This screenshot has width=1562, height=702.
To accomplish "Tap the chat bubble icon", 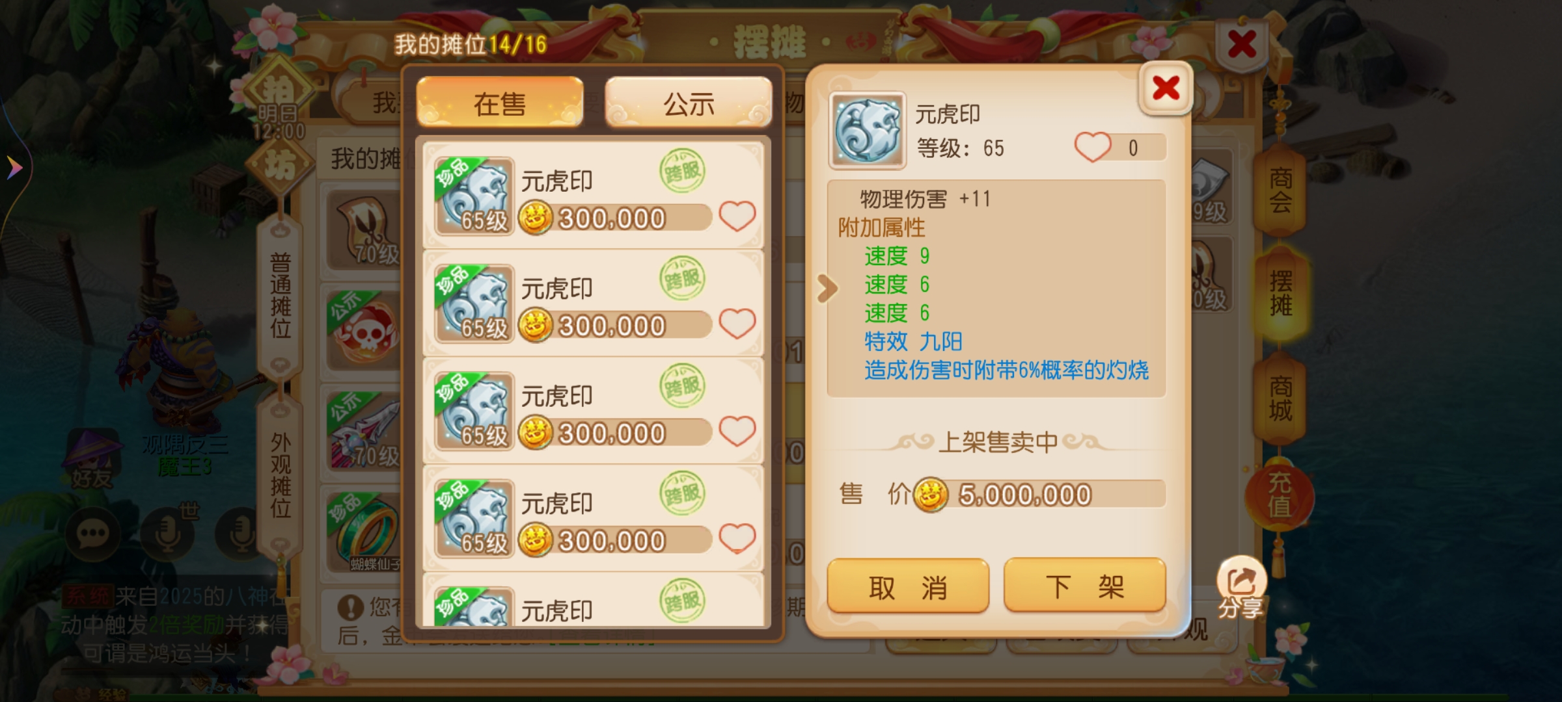I will [92, 534].
